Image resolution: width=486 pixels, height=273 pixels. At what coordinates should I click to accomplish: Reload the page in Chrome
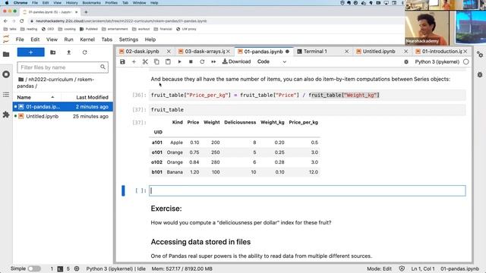pos(22,21)
